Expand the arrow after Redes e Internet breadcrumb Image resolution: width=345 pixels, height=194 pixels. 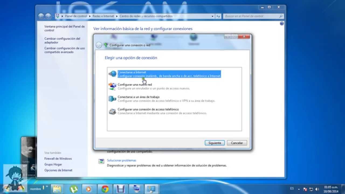coord(117,16)
